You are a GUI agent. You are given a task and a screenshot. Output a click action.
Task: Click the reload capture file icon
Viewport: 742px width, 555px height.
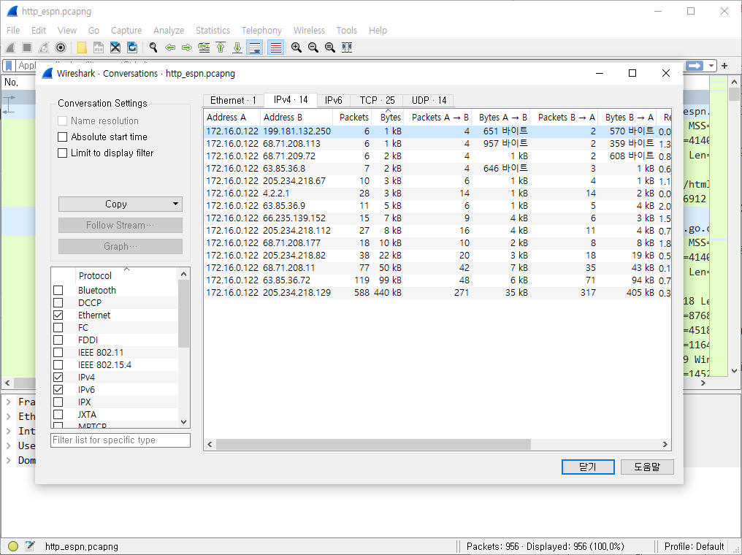point(132,47)
